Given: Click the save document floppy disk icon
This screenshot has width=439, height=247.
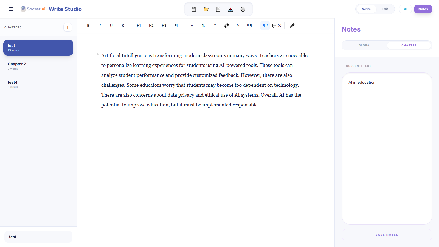Looking at the screenshot, I should (194, 9).
